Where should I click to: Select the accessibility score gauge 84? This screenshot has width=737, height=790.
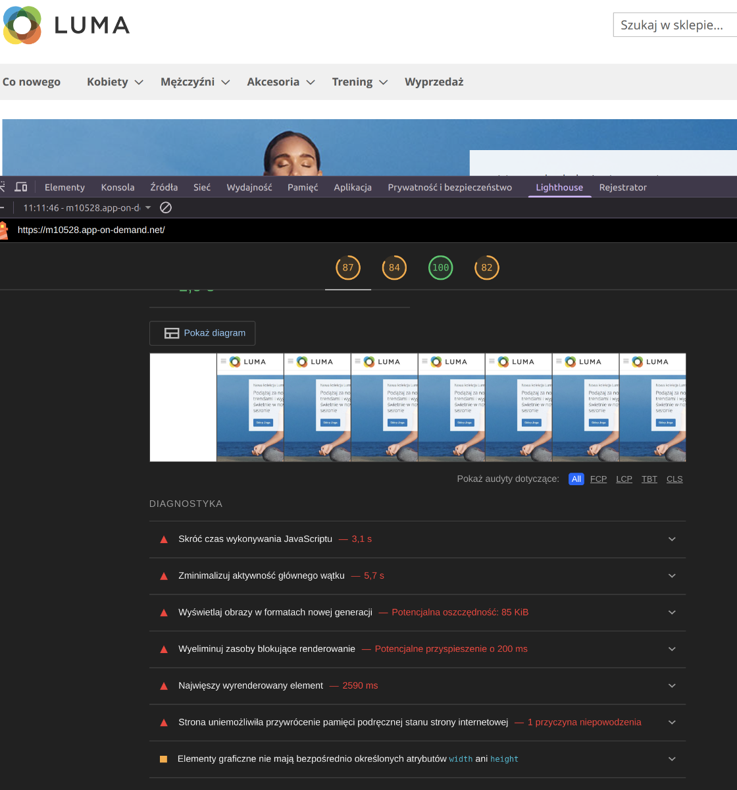click(x=394, y=267)
